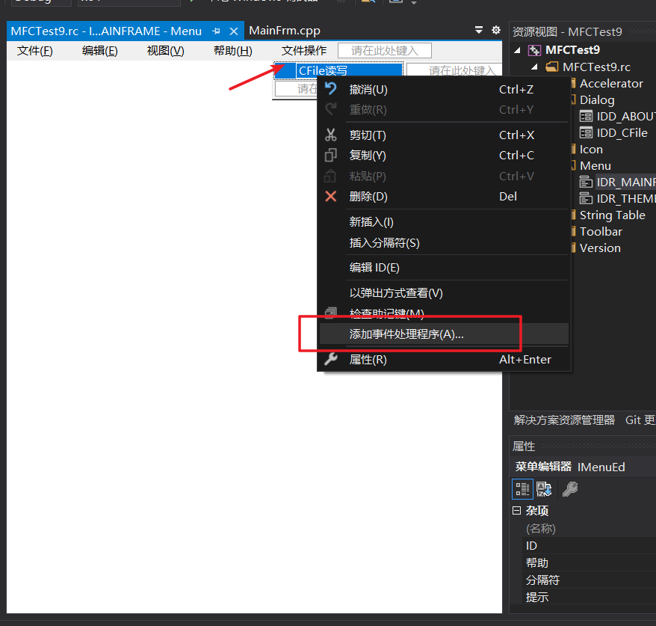Select Toolbar folder in Resource View
Image resolution: width=656 pixels, height=626 pixels.
click(x=601, y=231)
